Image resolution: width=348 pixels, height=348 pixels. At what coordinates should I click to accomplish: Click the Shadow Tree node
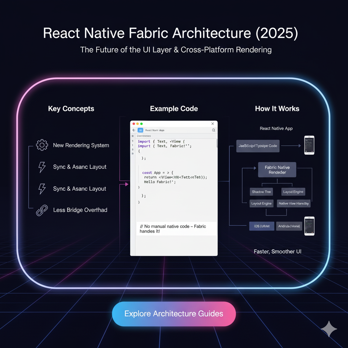pyautogui.click(x=261, y=192)
